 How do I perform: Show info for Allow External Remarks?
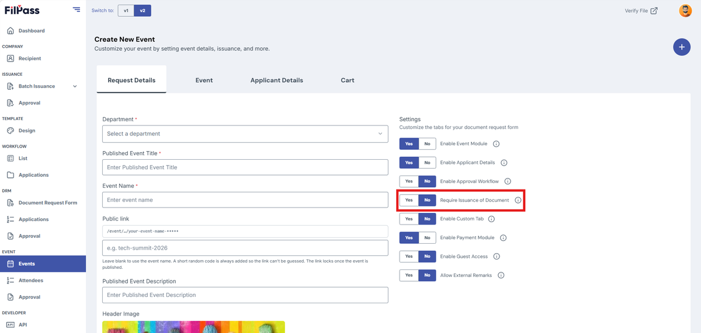coord(501,275)
